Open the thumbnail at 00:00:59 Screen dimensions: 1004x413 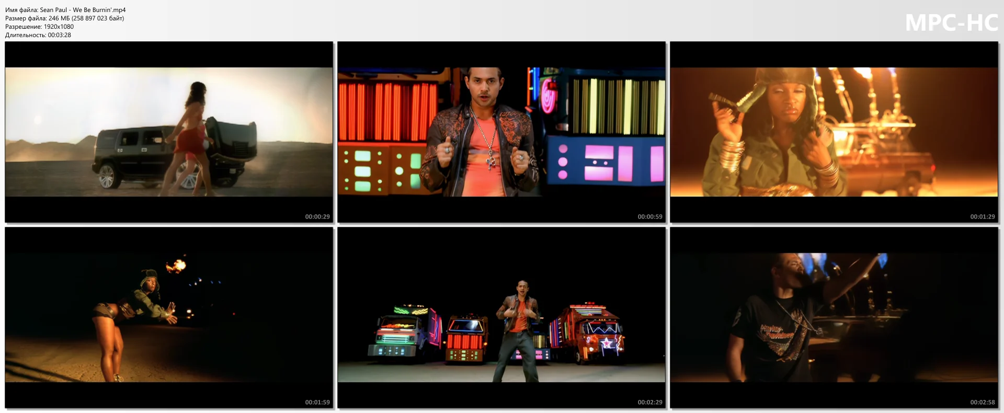501,132
